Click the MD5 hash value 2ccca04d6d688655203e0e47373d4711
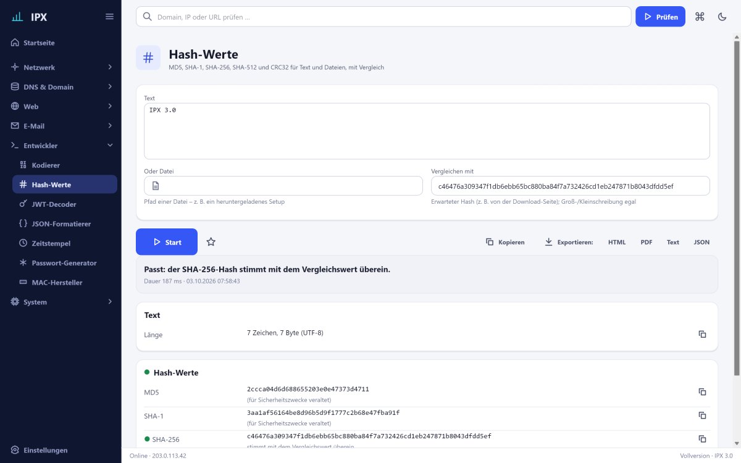This screenshot has width=741, height=463. click(308, 389)
